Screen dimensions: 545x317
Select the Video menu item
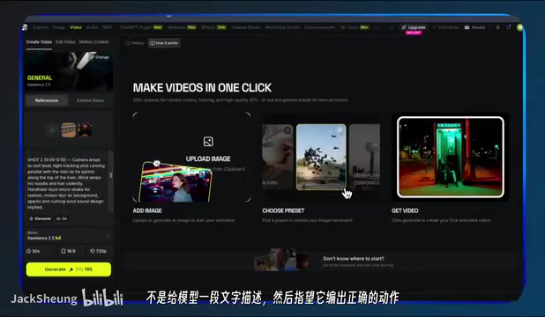pos(76,27)
